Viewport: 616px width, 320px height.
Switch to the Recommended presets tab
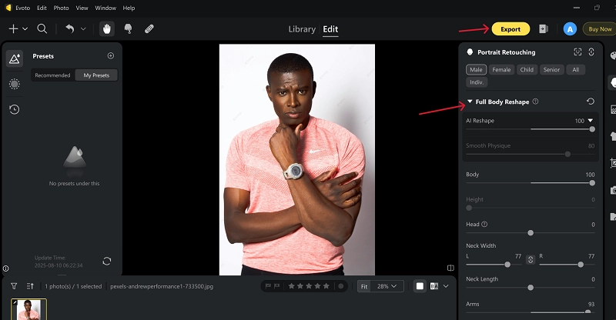tap(52, 75)
